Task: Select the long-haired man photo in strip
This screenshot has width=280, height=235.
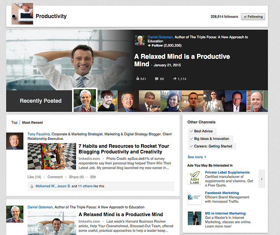Action: click(x=171, y=101)
